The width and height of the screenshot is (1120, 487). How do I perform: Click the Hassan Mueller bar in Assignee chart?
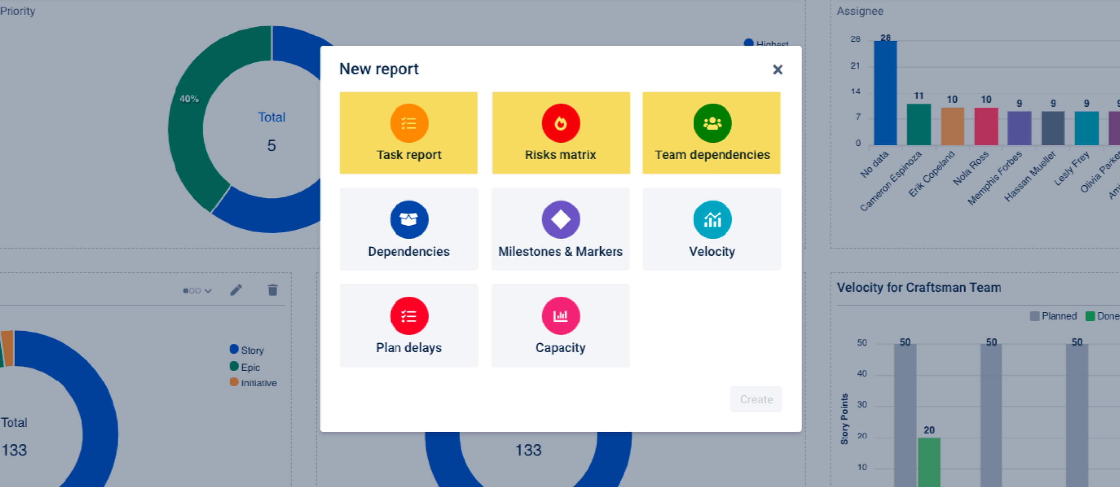(x=1052, y=128)
